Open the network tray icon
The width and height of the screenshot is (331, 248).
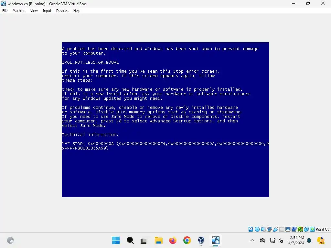click(x=272, y=240)
